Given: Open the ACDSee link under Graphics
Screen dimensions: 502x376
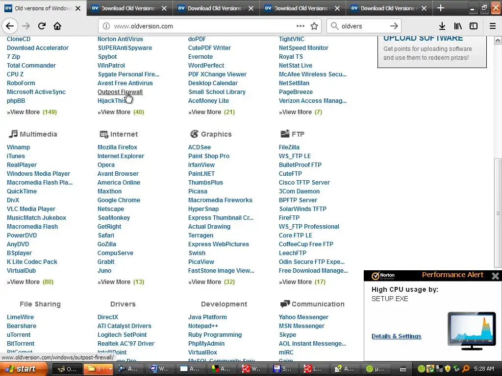Looking at the screenshot, I should [x=200, y=147].
